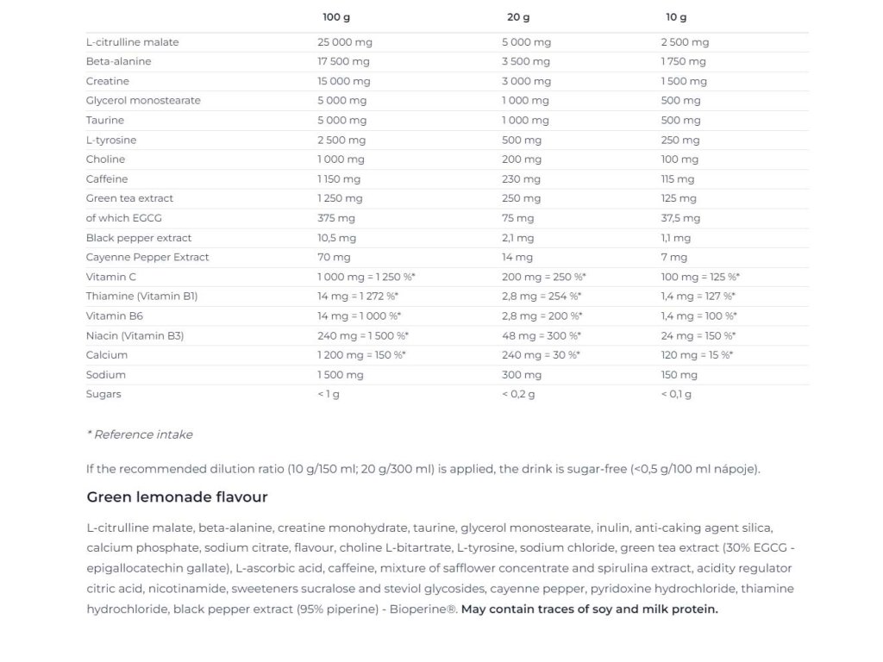Click the Beta-alanine row label
The width and height of the screenshot is (883, 662).
(x=118, y=62)
